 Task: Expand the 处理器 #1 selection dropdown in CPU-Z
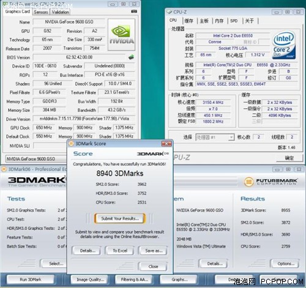coord(231,137)
